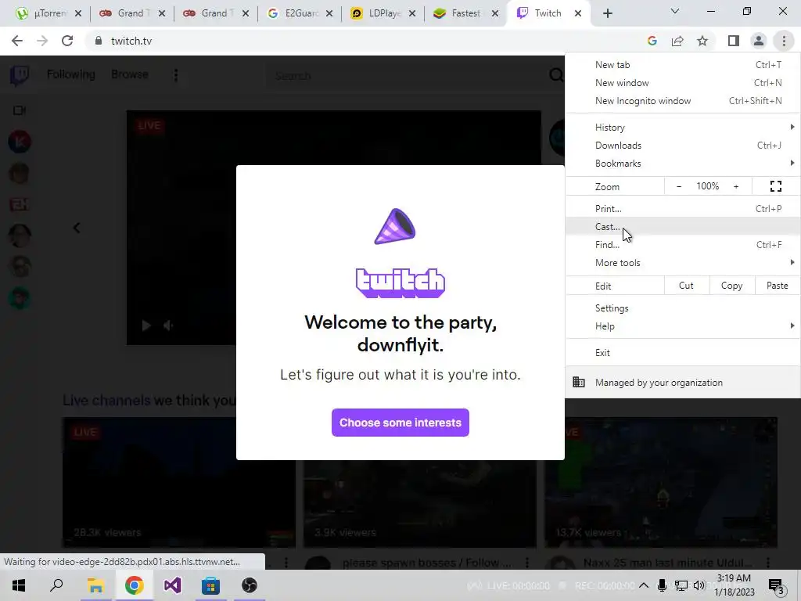This screenshot has width=801, height=601.
Task: Open the Chrome profile avatar
Action: pos(759,41)
